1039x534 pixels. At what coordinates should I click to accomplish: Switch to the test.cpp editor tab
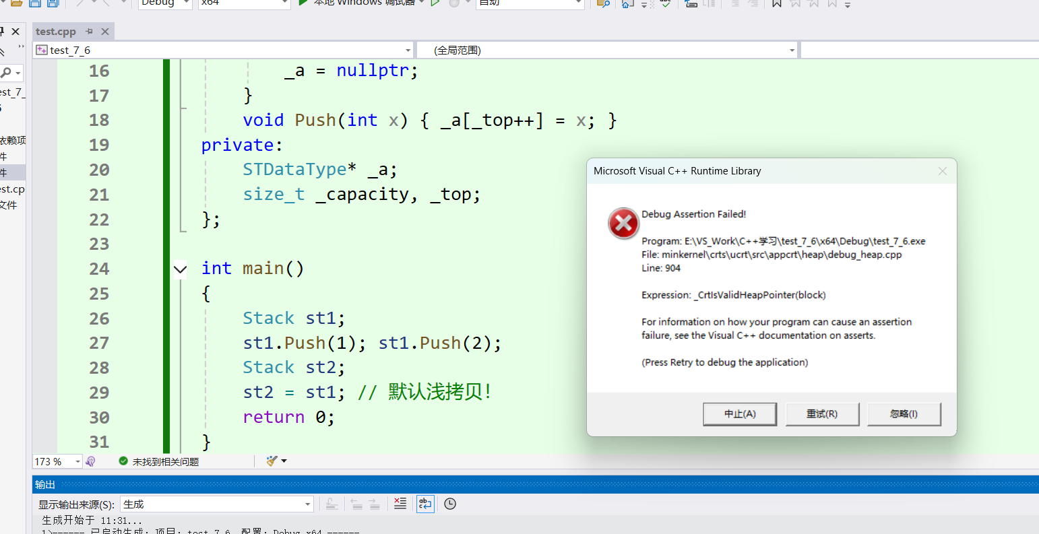click(x=56, y=32)
